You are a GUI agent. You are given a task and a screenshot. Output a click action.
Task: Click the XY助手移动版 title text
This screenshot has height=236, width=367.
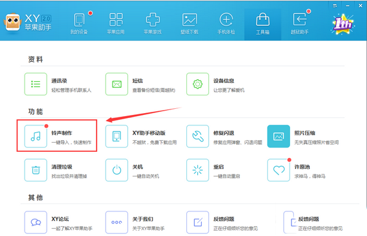pos(149,133)
